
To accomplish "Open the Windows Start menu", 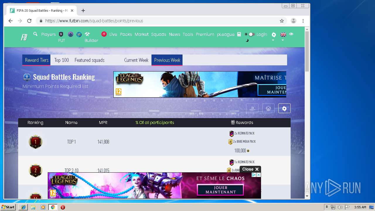I will (8, 207).
